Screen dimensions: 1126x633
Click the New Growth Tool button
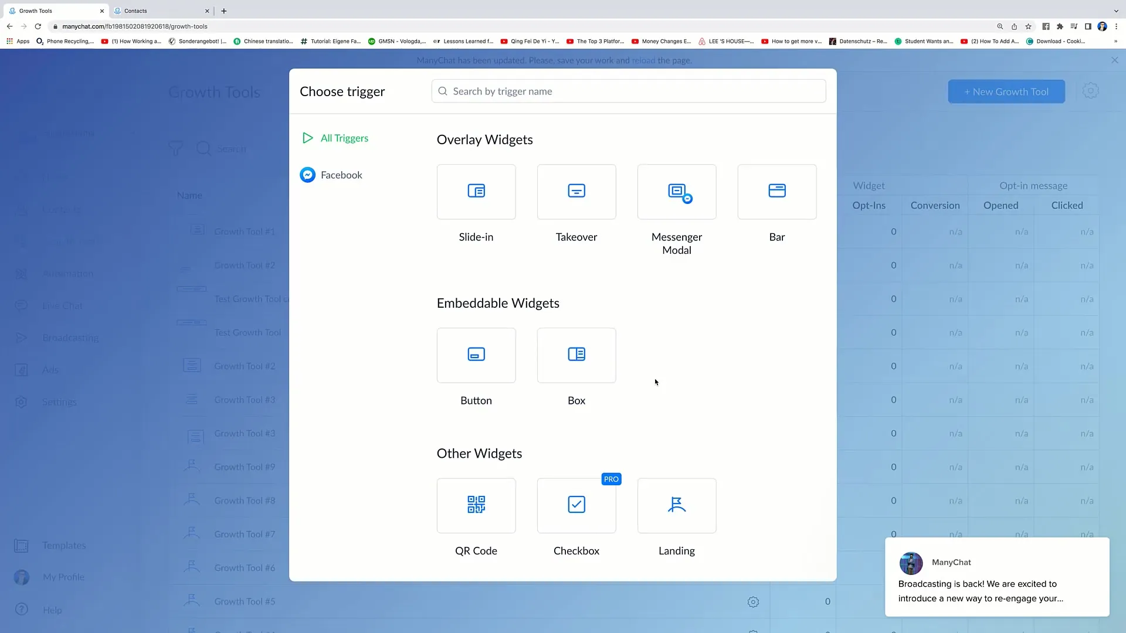click(x=1006, y=92)
